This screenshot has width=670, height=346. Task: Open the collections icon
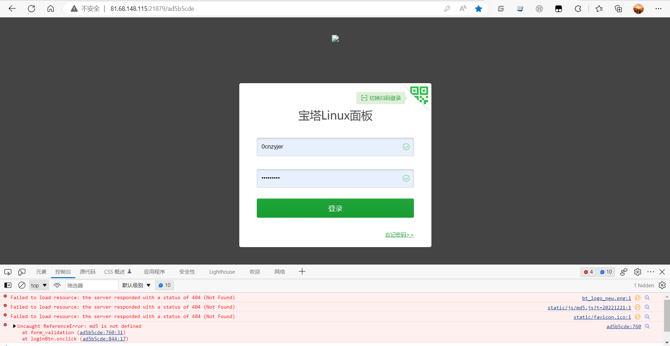tap(618, 9)
